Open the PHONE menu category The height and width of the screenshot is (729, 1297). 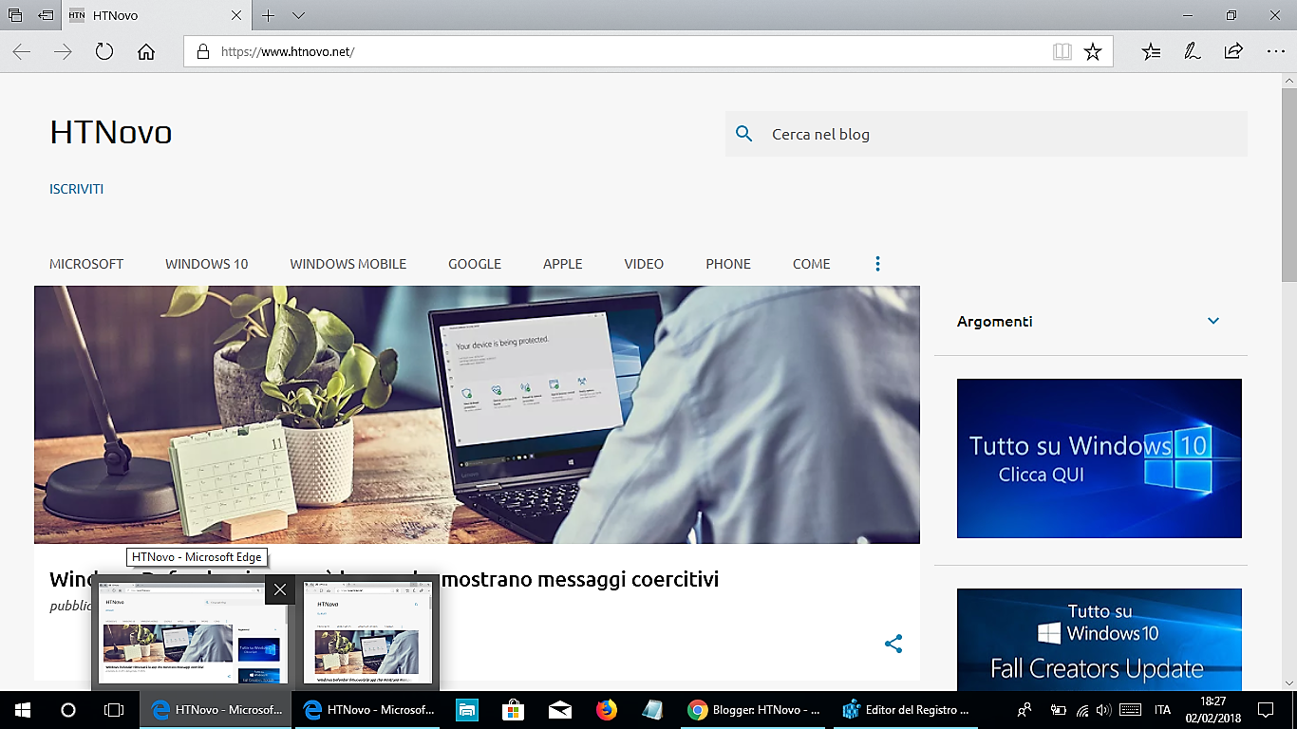point(728,264)
